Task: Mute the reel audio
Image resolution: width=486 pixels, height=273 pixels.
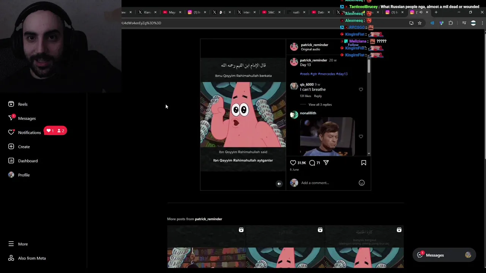Action: coord(279,184)
